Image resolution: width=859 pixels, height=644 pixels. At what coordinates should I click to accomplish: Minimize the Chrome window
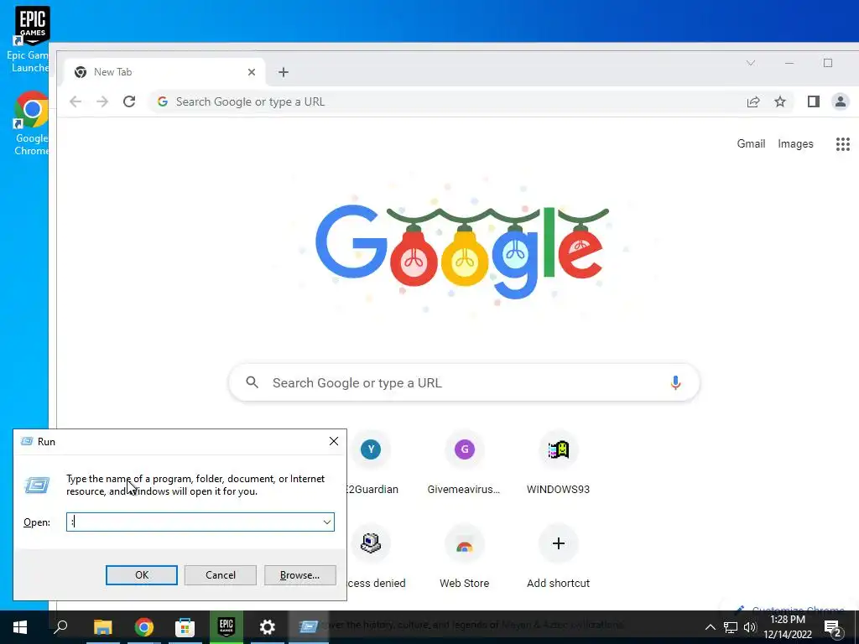click(789, 63)
